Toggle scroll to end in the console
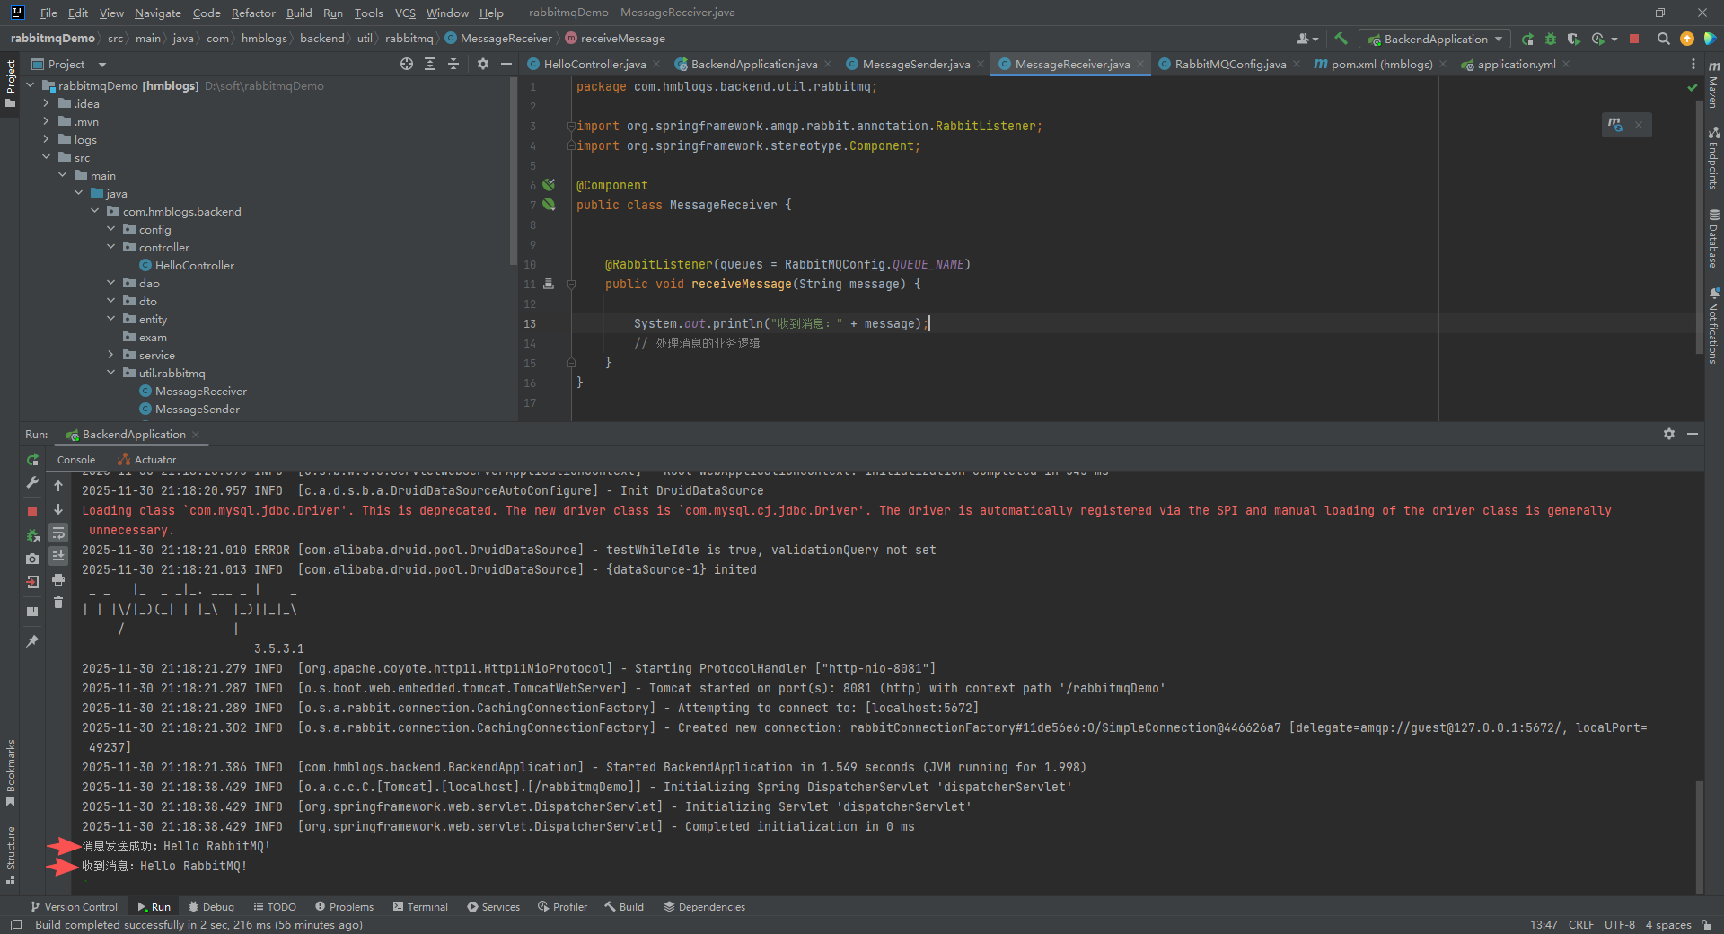The image size is (1724, 934). click(58, 556)
